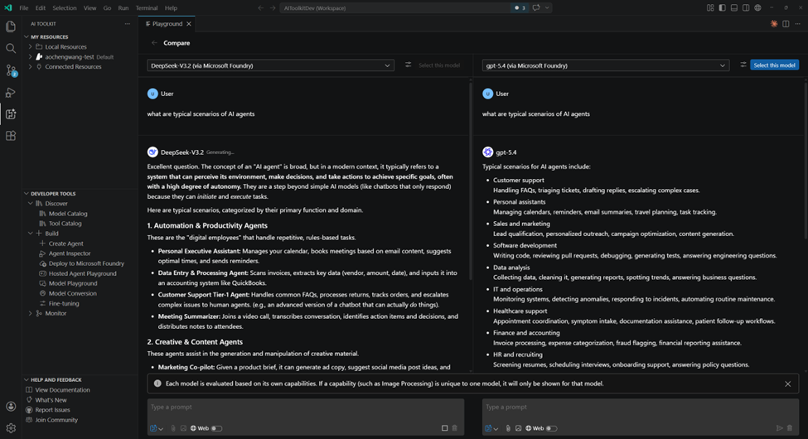Click the back arrow beside Compare

click(x=154, y=43)
